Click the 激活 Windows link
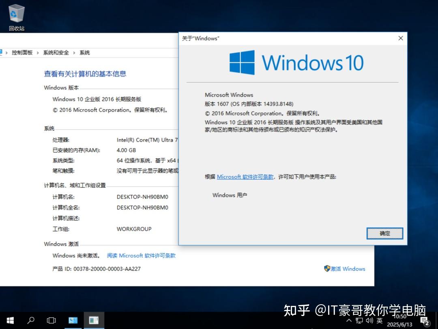This screenshot has height=329, width=438. (348, 268)
